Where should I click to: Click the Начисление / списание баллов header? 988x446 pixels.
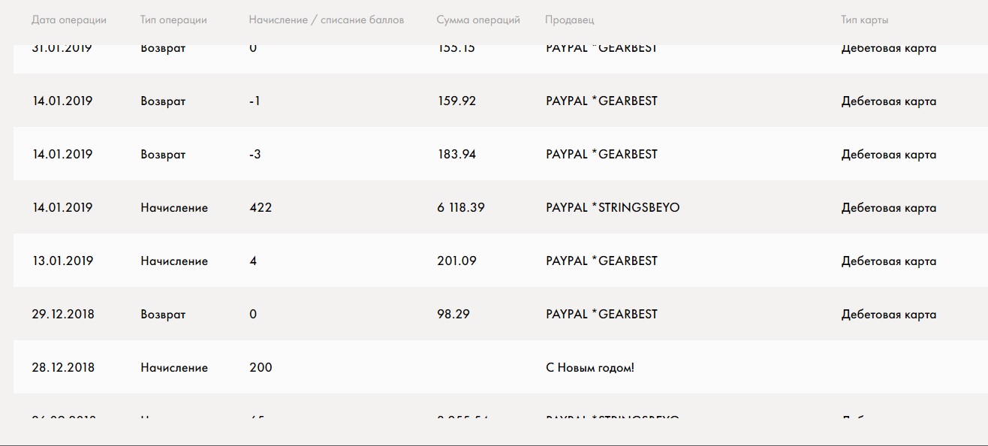[x=327, y=20]
